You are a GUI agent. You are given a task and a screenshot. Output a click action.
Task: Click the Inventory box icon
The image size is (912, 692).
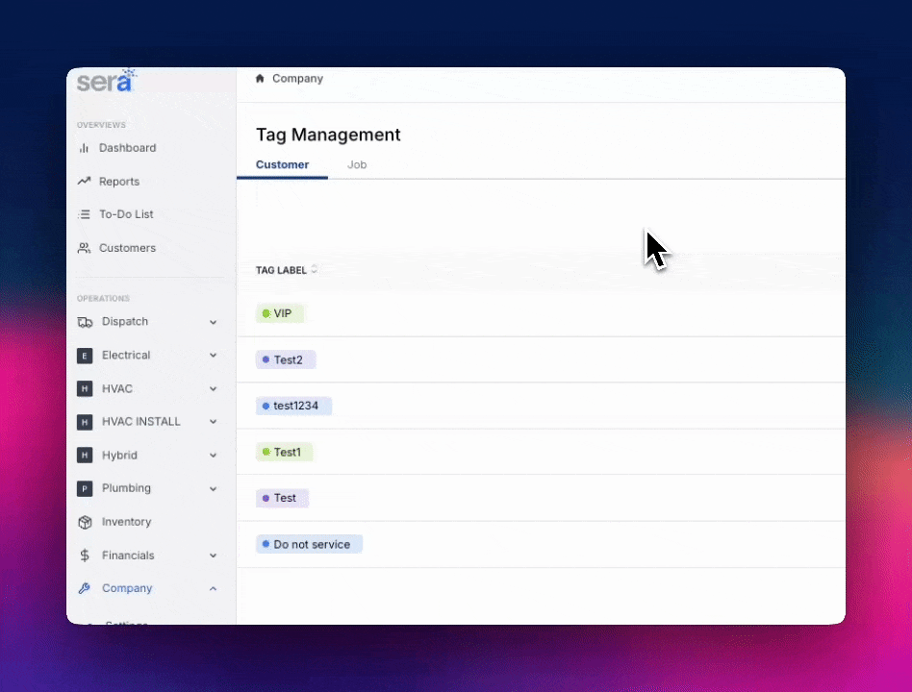click(85, 522)
